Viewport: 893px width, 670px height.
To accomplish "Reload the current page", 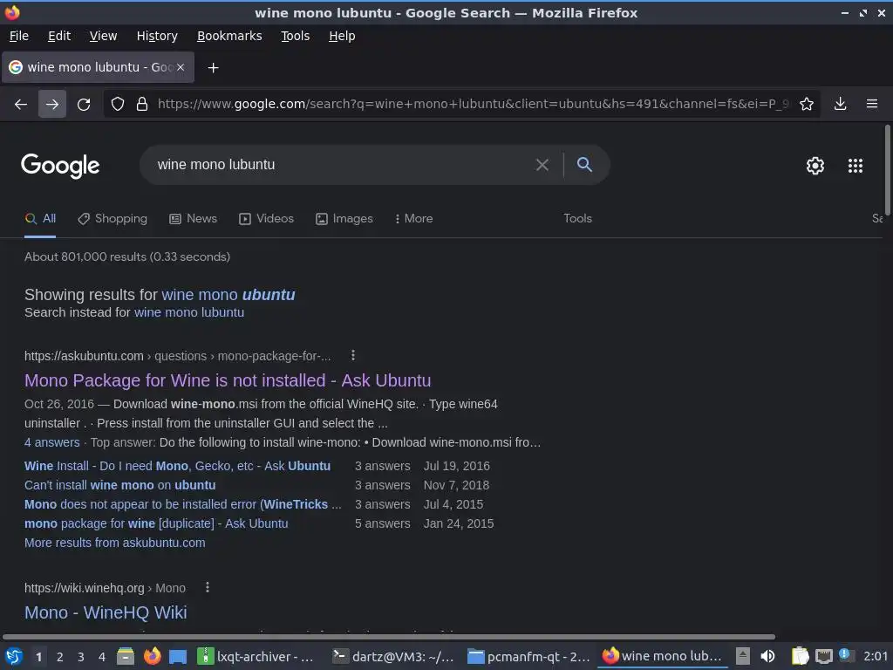I will (84, 104).
